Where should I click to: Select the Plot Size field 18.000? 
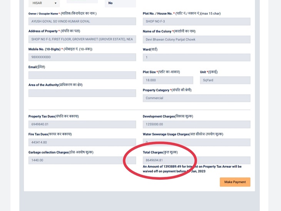168,80
